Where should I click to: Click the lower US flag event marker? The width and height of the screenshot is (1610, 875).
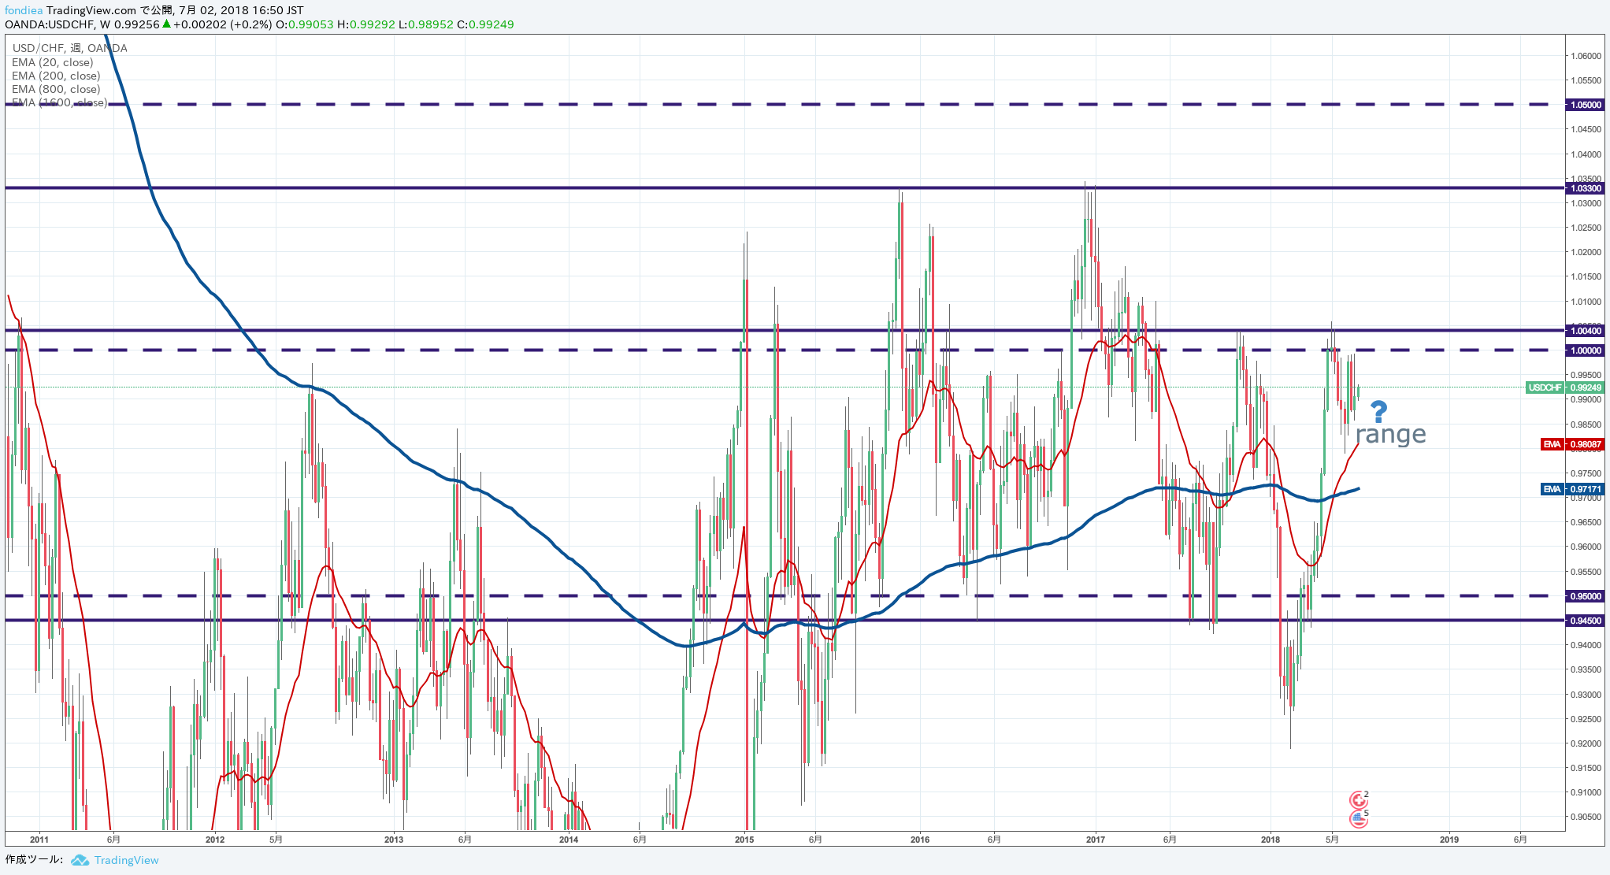(x=1358, y=819)
